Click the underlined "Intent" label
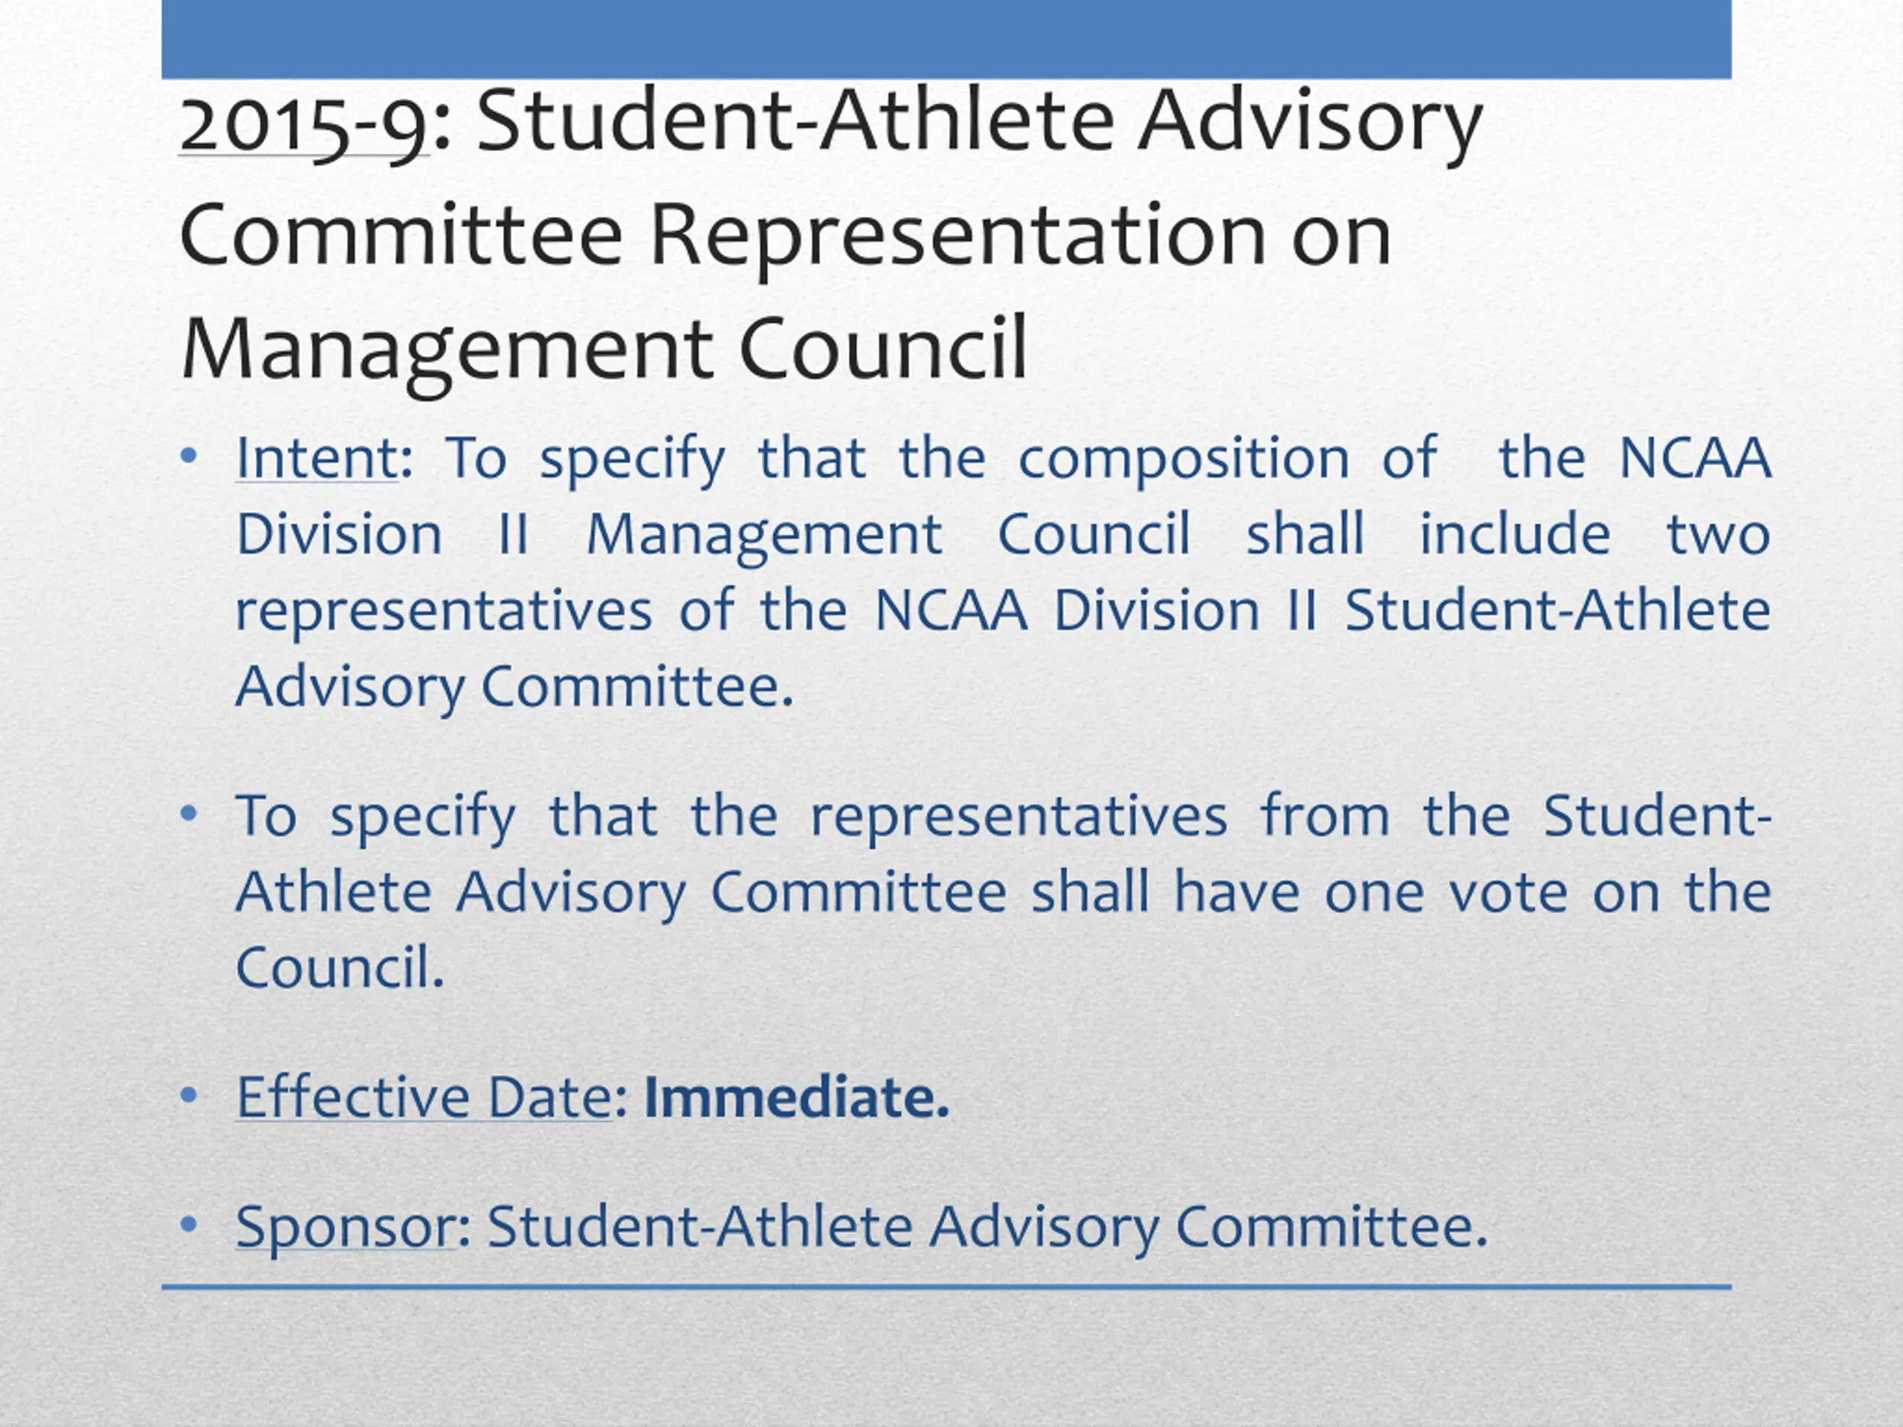 (x=316, y=458)
